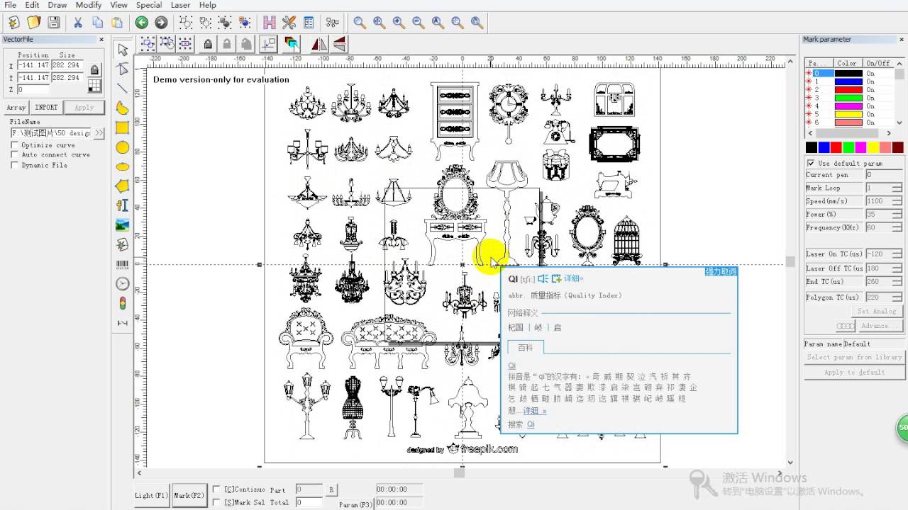The image size is (908, 510).
Task: Choose the Text tool
Action: pos(123,205)
